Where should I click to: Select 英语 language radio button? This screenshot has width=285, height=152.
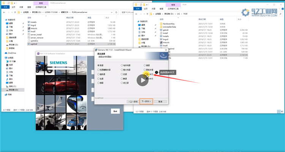click(x=98, y=65)
